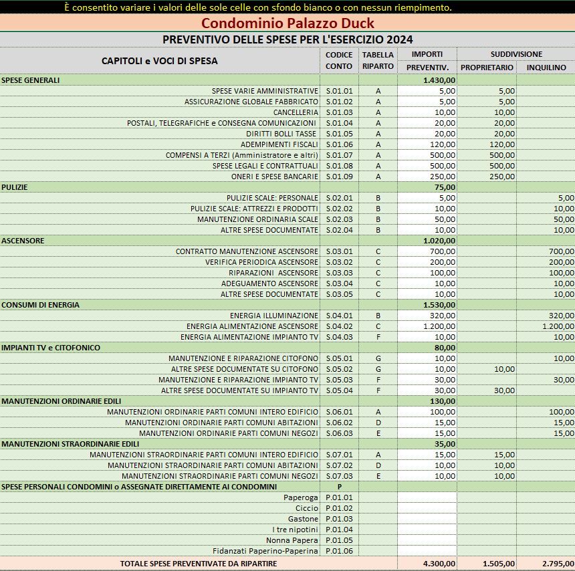Select the Condominio Palazzo Duck title cell
Image resolution: width=575 pixels, height=571 pixels.
287,23
